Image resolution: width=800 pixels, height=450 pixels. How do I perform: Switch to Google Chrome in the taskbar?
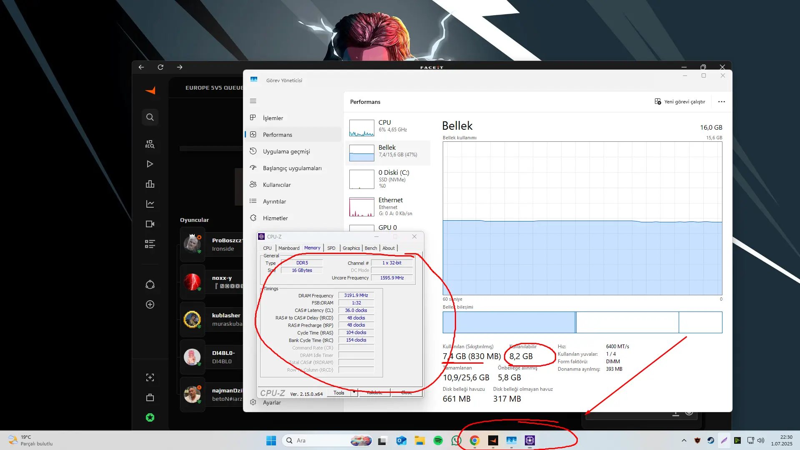pos(475,440)
